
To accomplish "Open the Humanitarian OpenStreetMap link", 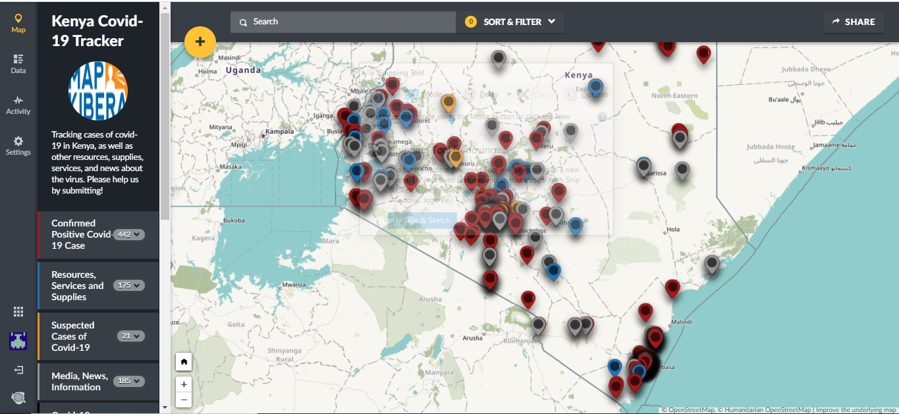I will click(x=767, y=410).
